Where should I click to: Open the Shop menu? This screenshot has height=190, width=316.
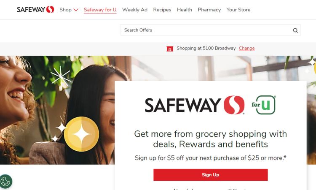(65, 10)
